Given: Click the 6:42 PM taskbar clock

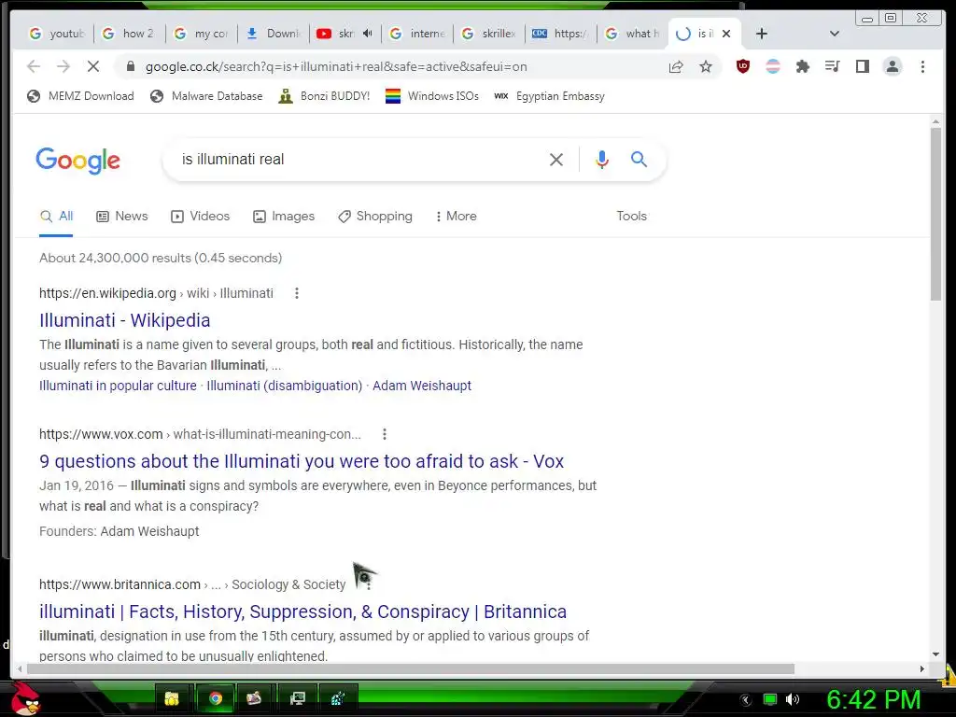Looking at the screenshot, I should click(873, 699).
